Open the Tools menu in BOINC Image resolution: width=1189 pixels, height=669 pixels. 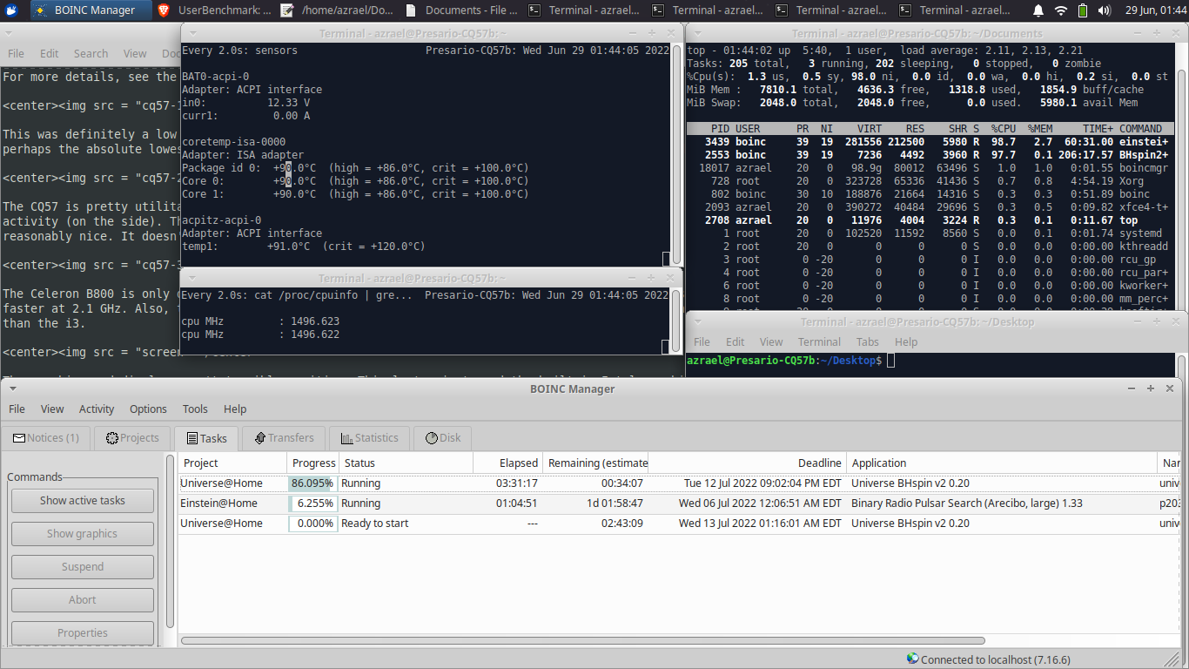click(195, 409)
